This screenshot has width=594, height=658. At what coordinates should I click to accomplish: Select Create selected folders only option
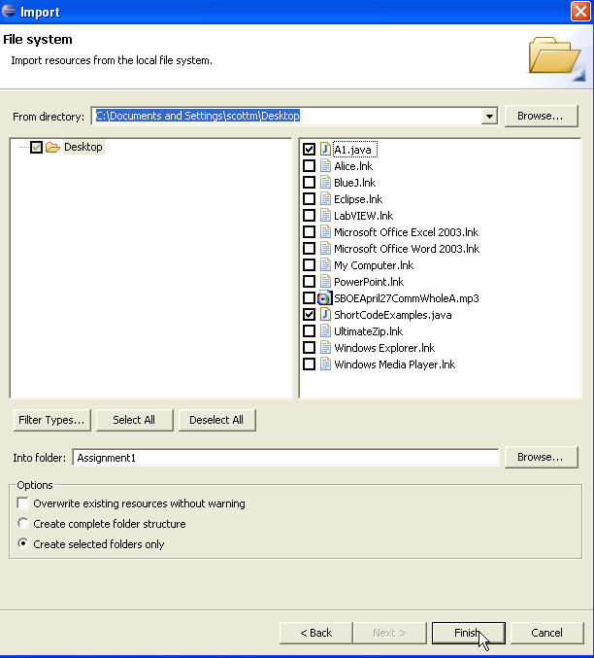23,544
